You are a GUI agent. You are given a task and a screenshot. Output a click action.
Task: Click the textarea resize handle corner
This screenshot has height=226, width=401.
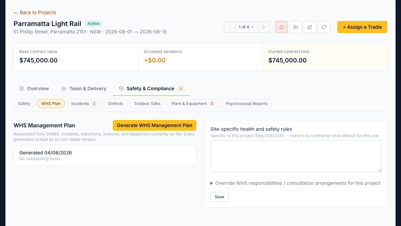380,170
